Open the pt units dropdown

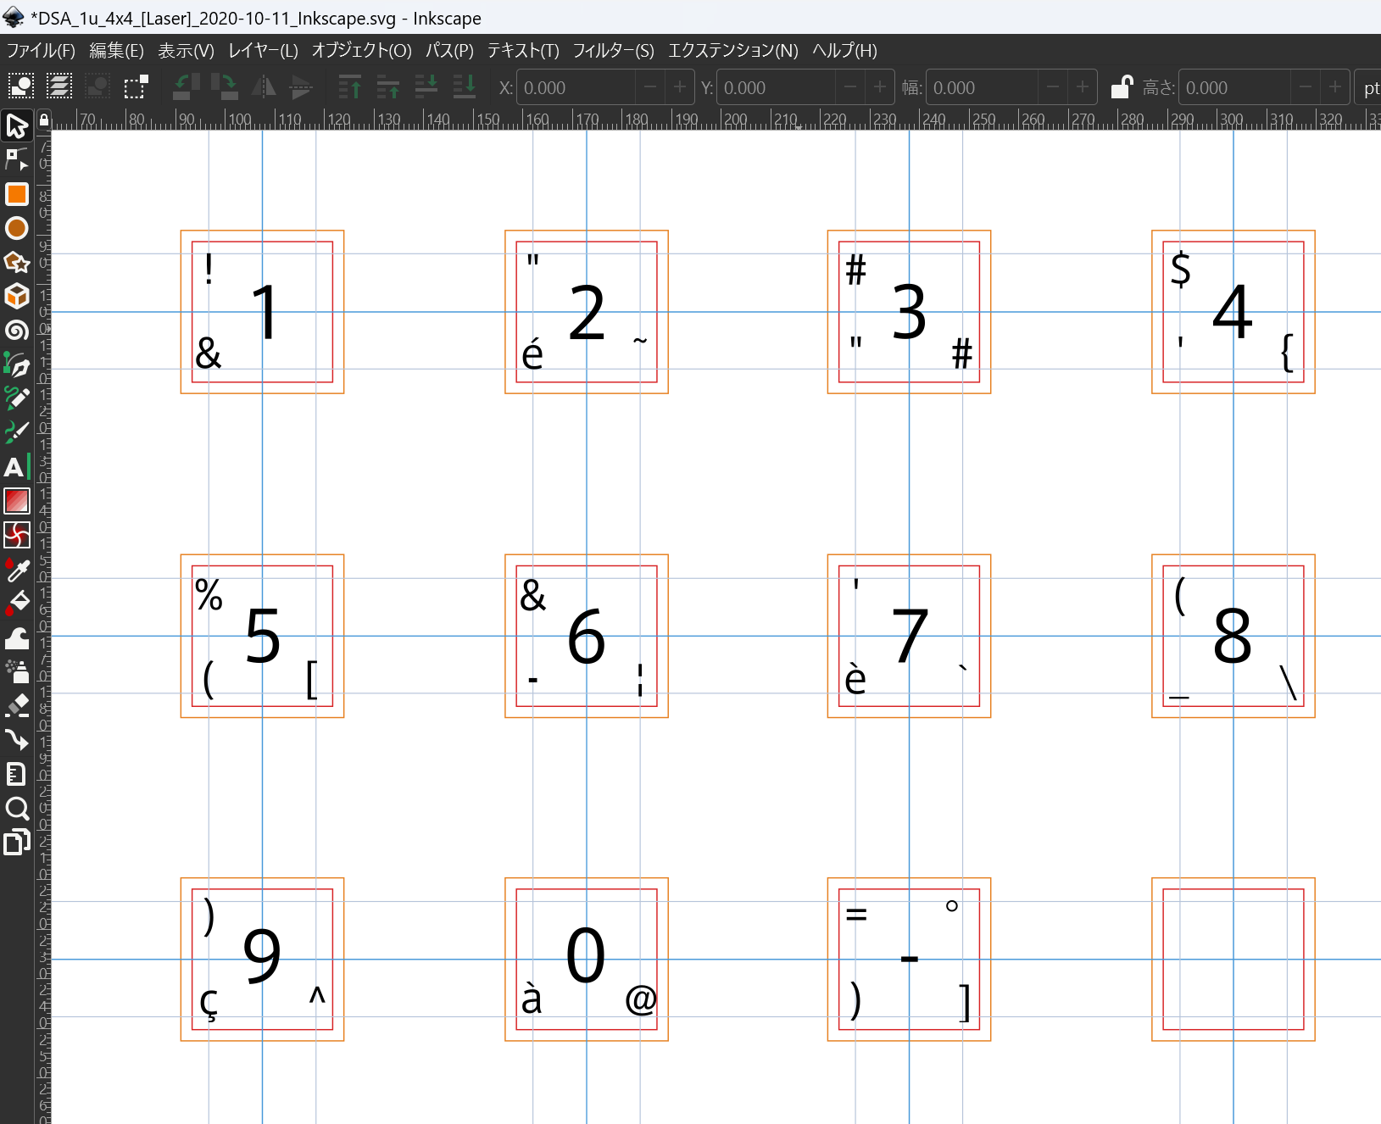[1368, 87]
